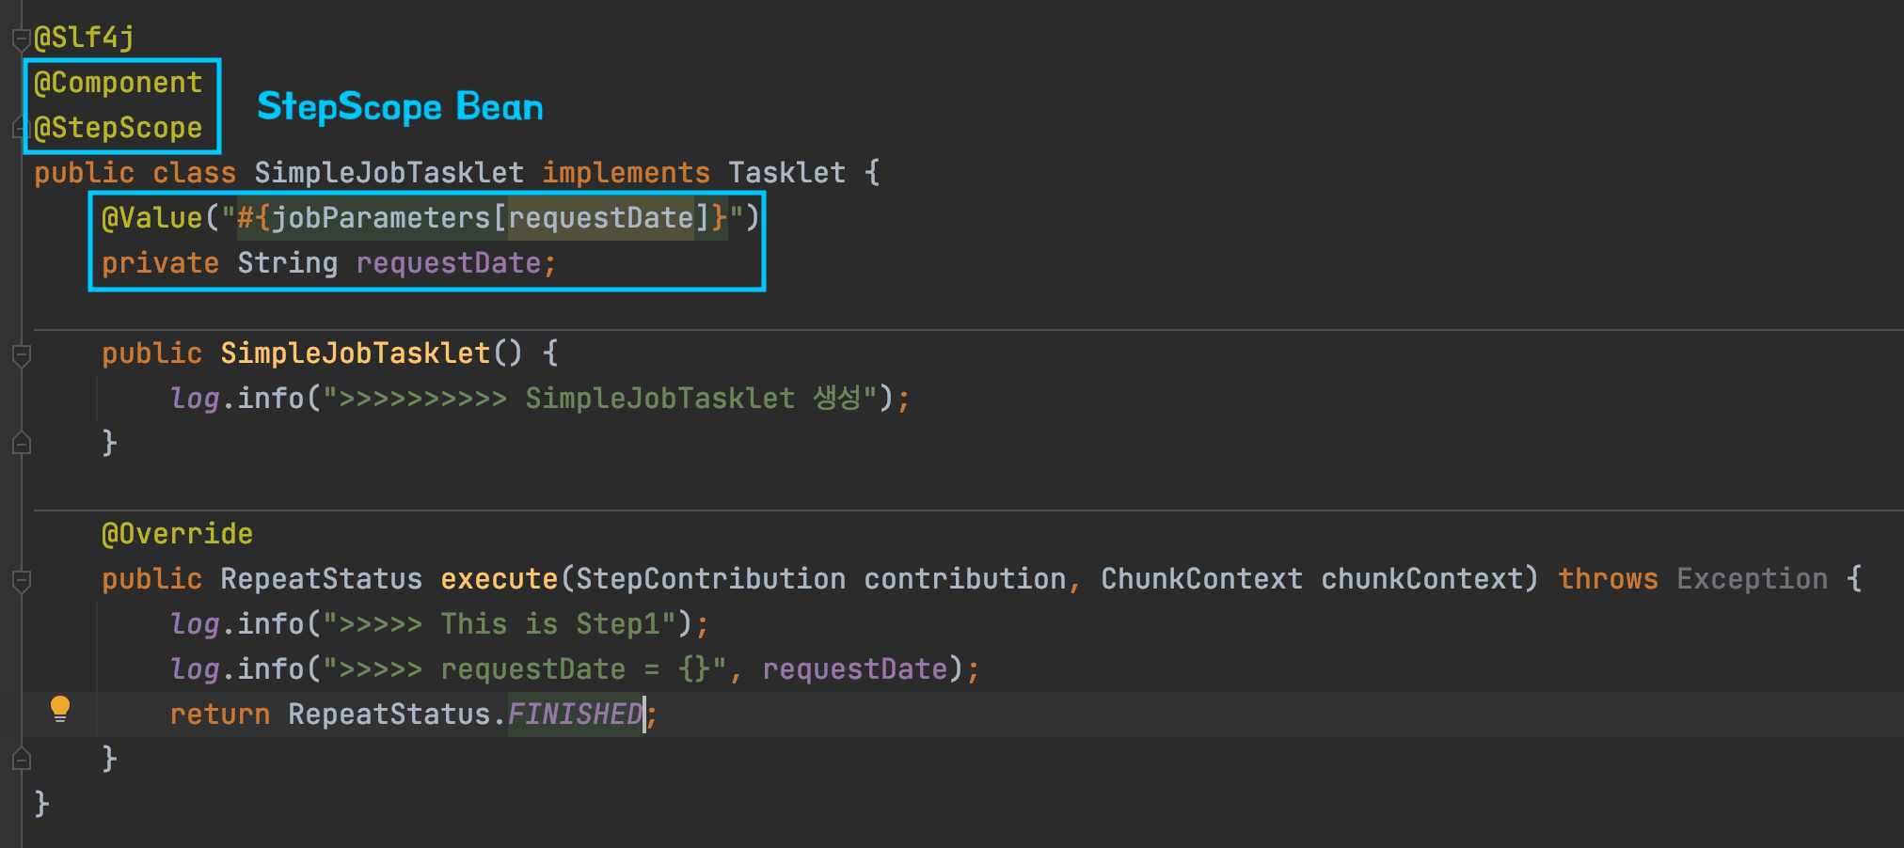
Task: Click the private String requestDate field name
Action: pyautogui.click(x=448, y=263)
